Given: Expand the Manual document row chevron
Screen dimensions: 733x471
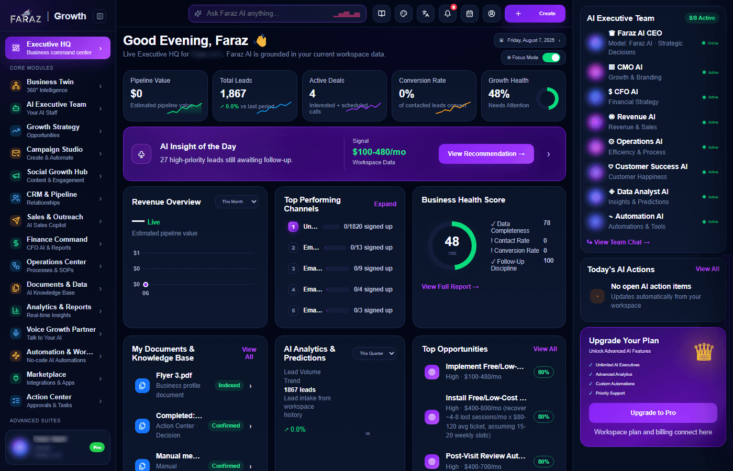Looking at the screenshot, I should 251,466.
